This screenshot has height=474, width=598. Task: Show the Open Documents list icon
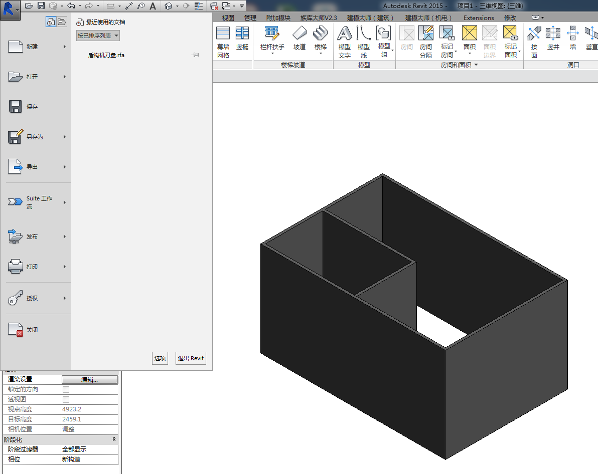click(x=62, y=22)
